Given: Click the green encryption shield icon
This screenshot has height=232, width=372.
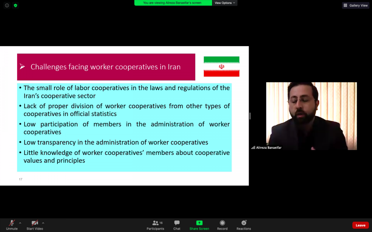Looking at the screenshot, I should [15, 5].
